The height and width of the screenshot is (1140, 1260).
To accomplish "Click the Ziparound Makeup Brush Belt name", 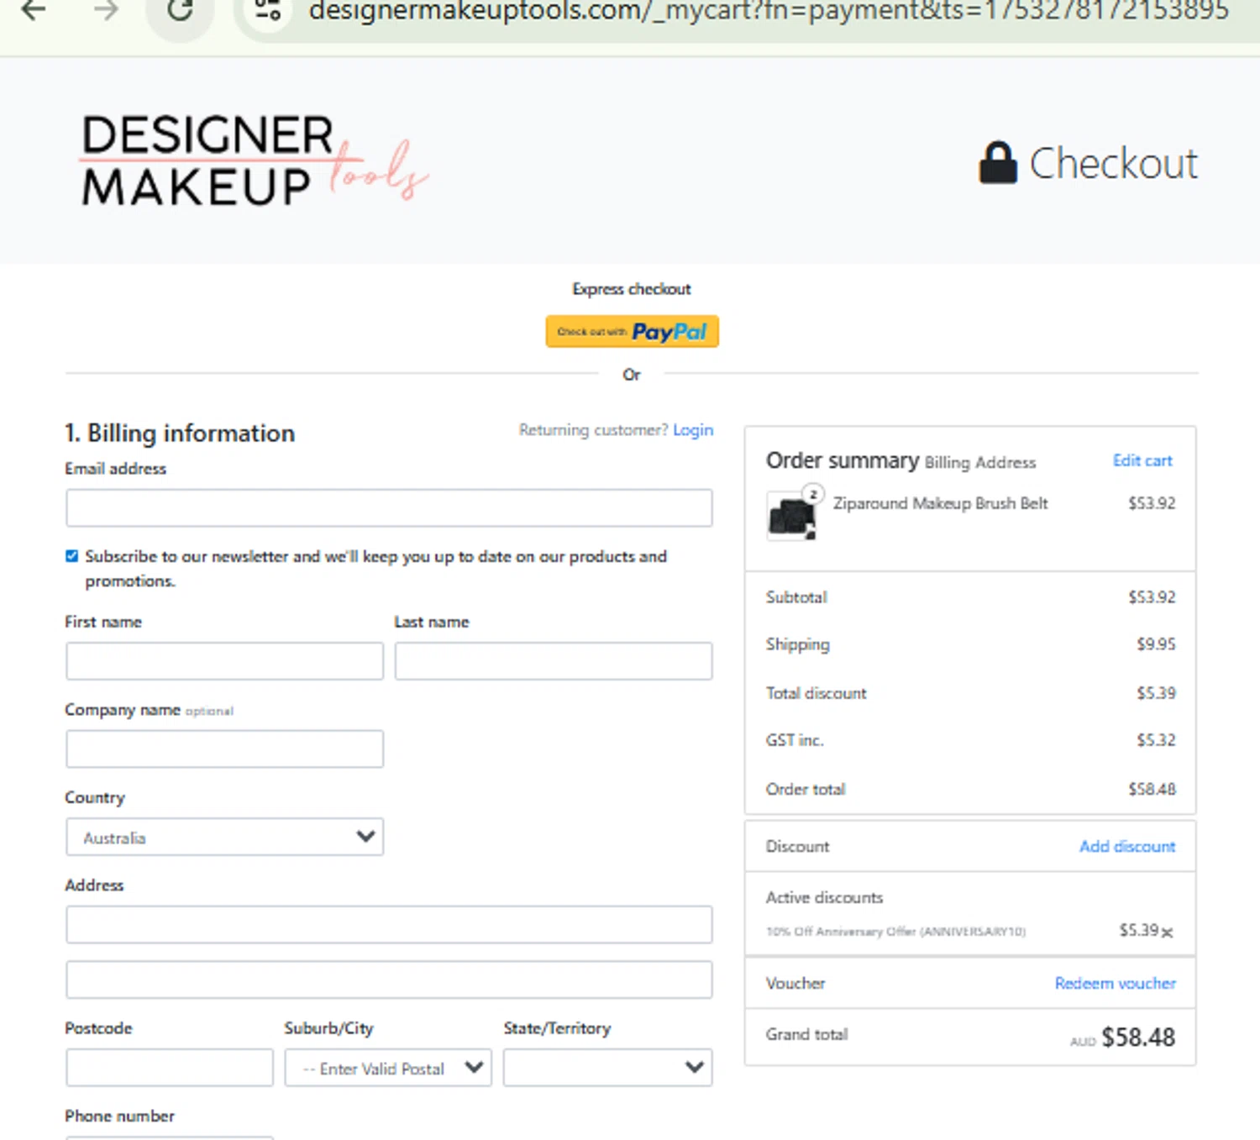I will click(940, 503).
